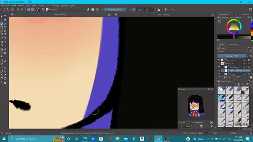The width and height of the screenshot is (253, 142).
Task: Open the layer blending mode dropdown
Action: [232, 52]
